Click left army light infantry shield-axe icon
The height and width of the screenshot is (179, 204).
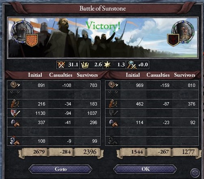click(15, 85)
